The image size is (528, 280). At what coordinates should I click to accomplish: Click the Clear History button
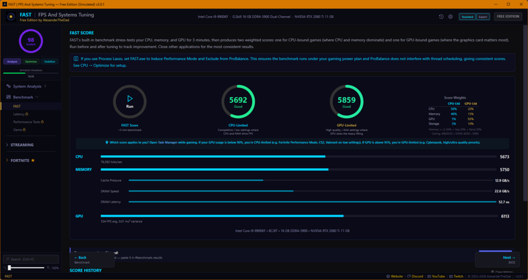[502, 272]
